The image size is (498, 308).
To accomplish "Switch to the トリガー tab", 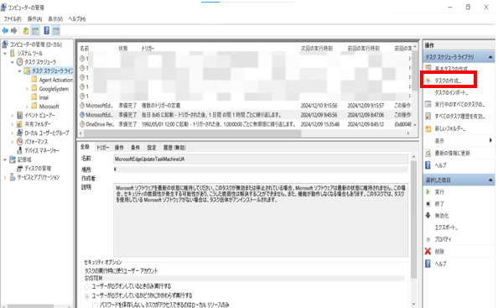I will tap(103, 148).
